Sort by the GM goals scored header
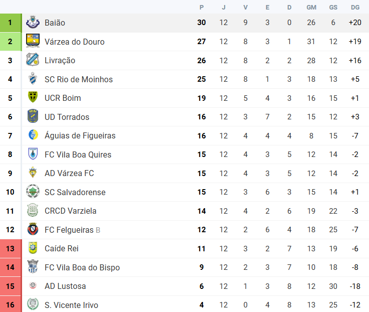The image size is (369, 312). click(x=311, y=8)
